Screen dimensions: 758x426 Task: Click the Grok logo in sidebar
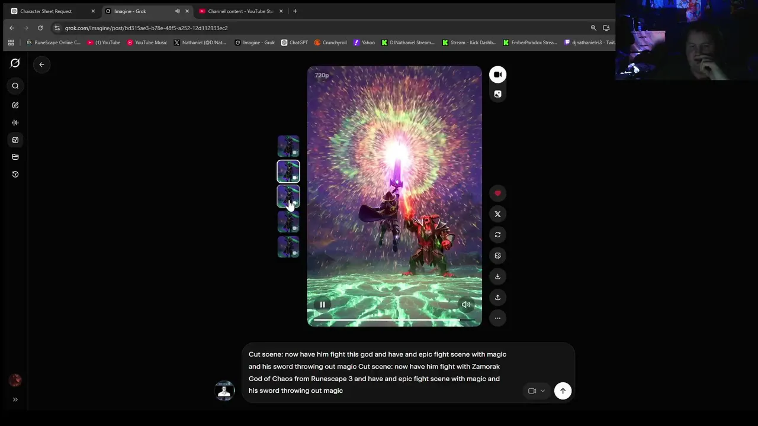[x=15, y=63]
